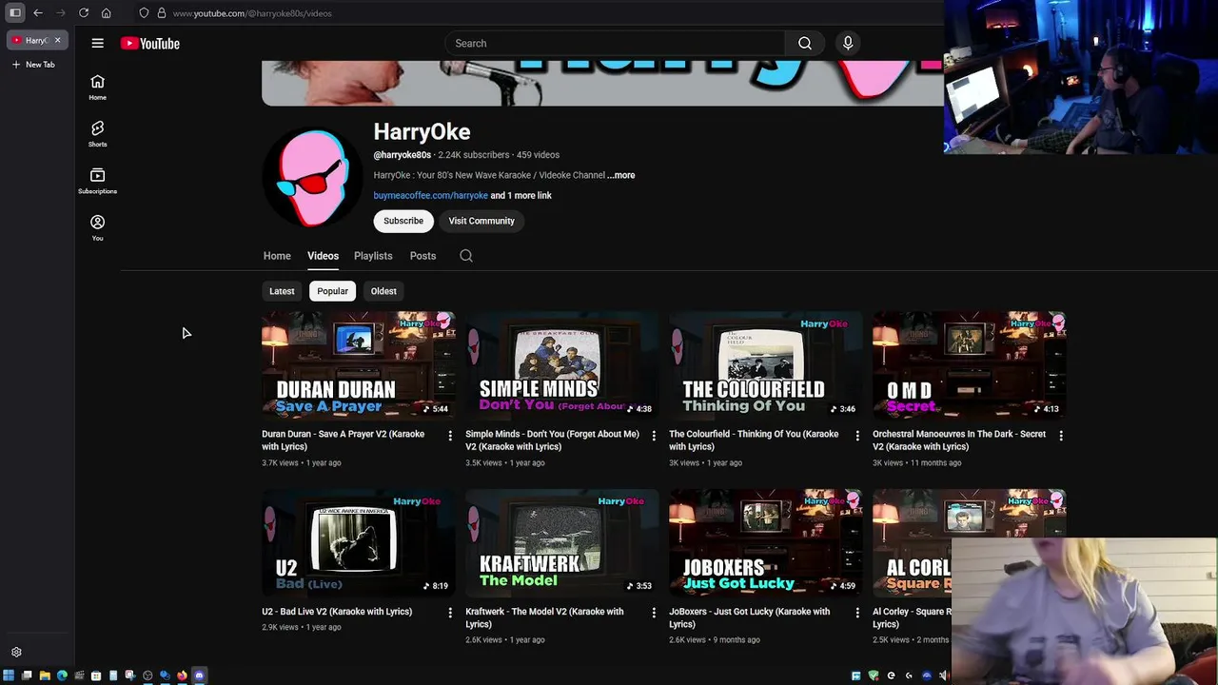Screen dimensions: 1218x685
Task: Switch to the Playlists tab
Action: (373, 256)
